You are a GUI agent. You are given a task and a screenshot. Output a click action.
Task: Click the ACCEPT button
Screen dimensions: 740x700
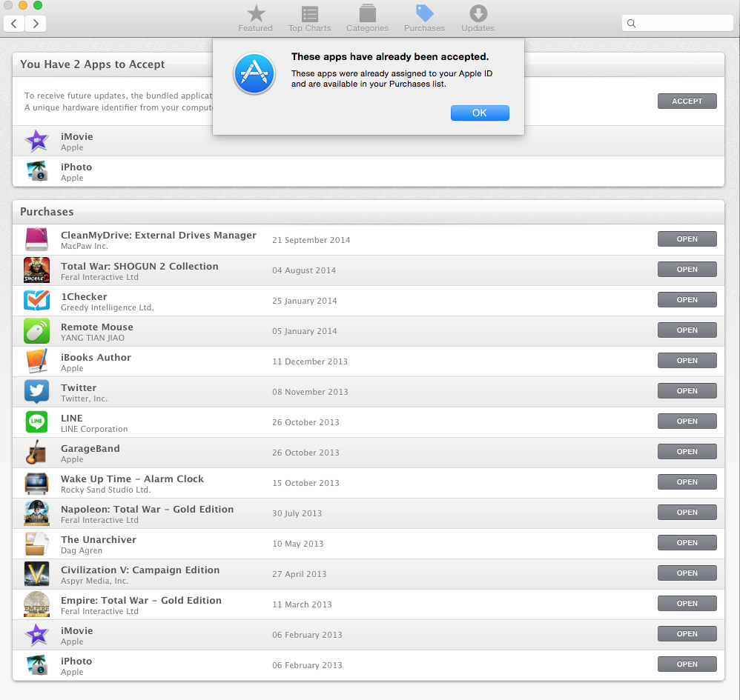coord(687,101)
